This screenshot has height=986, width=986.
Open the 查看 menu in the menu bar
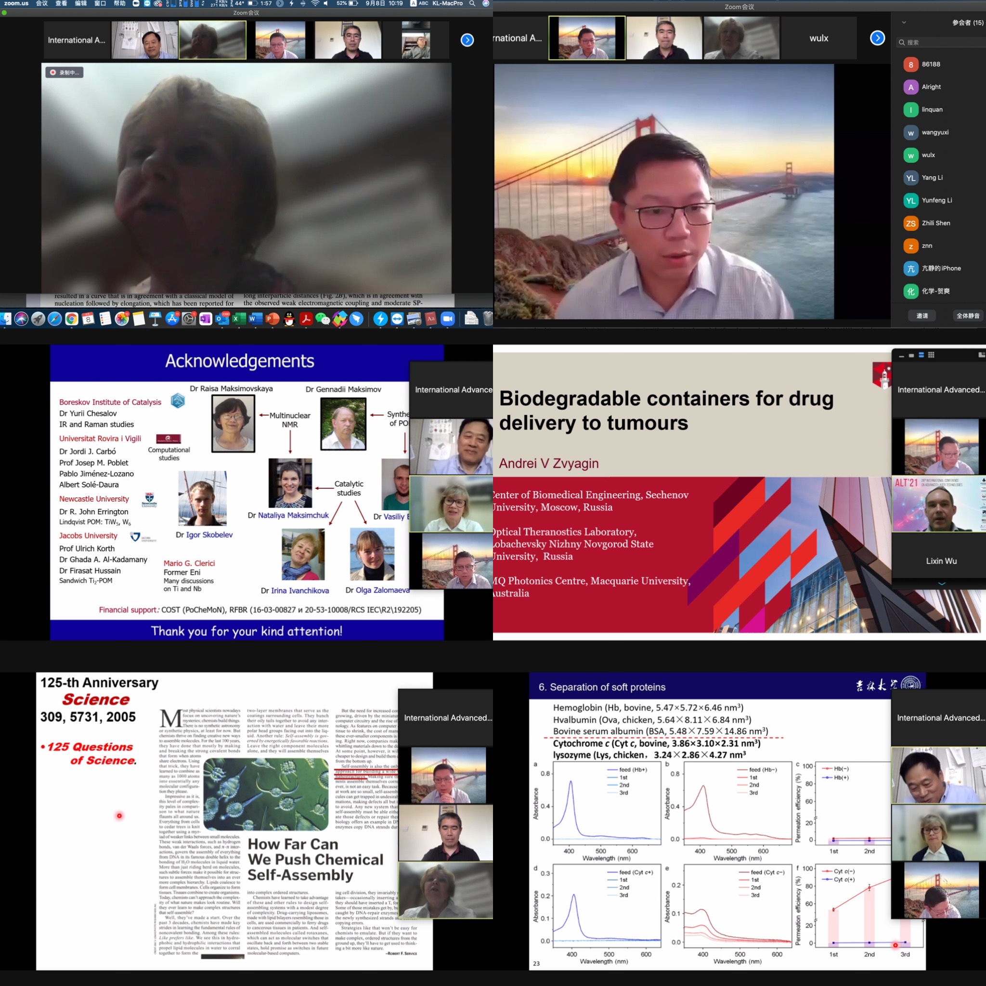[x=61, y=3]
